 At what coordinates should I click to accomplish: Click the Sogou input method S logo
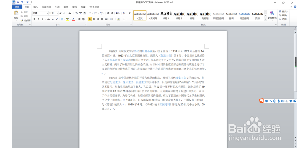[262, 101]
